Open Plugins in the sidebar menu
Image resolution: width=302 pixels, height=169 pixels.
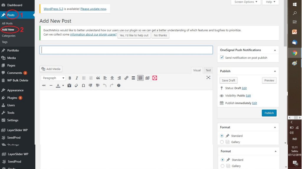tap(12, 98)
